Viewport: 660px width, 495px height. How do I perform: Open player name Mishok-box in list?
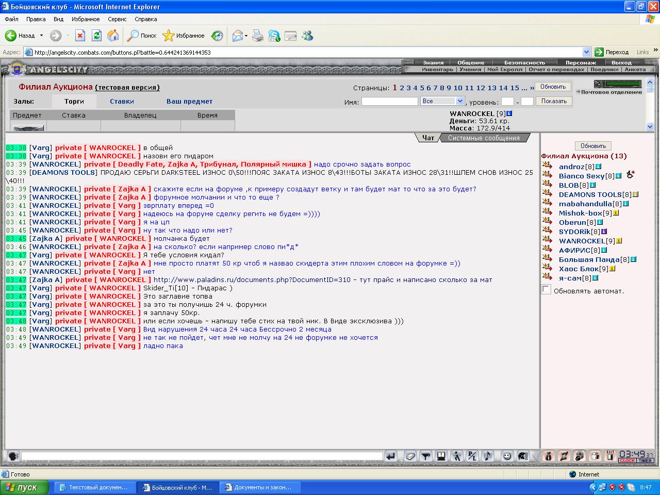pyautogui.click(x=581, y=213)
